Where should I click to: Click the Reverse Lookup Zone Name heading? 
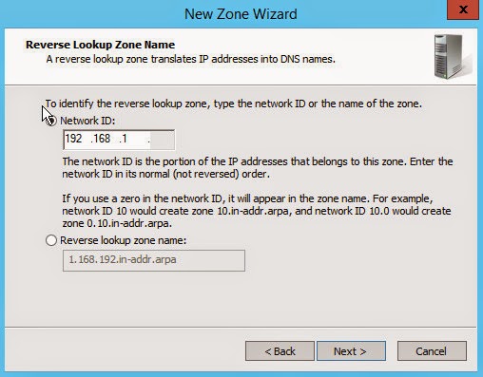click(100, 45)
